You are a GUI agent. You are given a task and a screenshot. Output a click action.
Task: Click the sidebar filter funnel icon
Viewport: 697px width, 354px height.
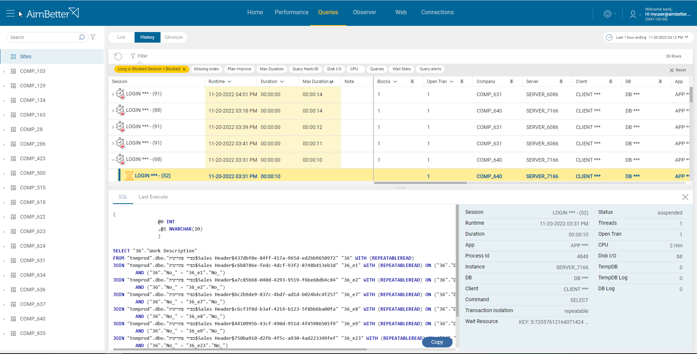pos(93,37)
